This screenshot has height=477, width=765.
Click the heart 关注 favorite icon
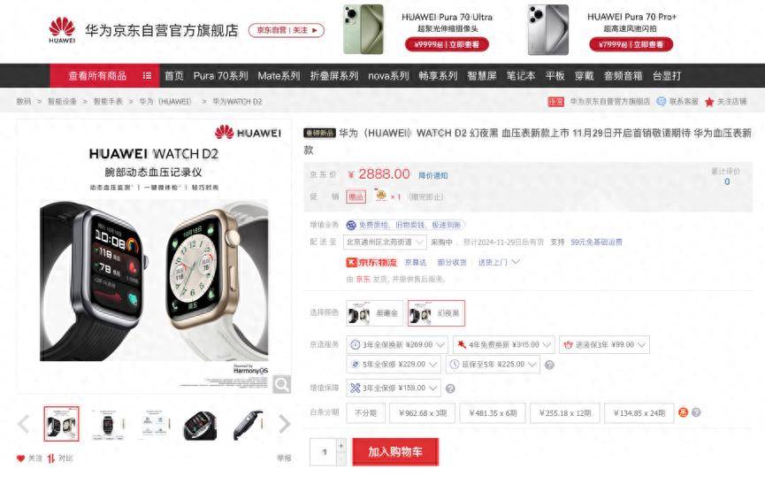pos(20,458)
